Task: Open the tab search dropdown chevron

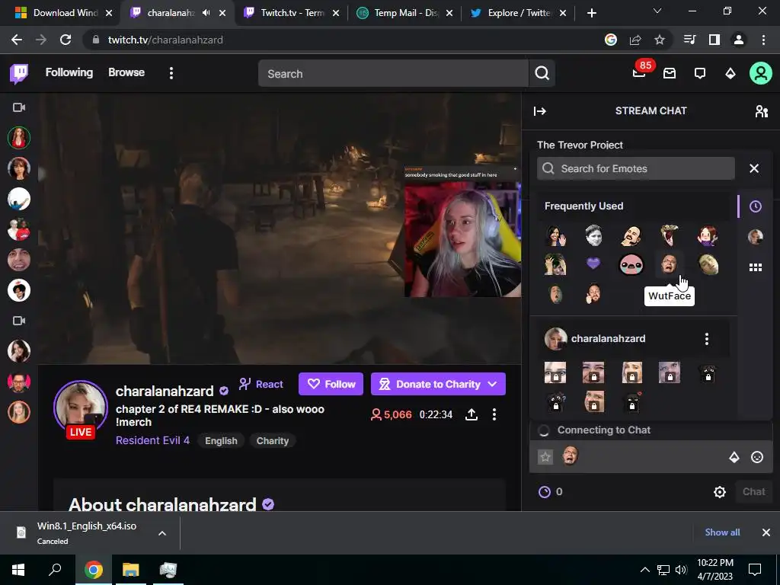Action: [x=657, y=11]
